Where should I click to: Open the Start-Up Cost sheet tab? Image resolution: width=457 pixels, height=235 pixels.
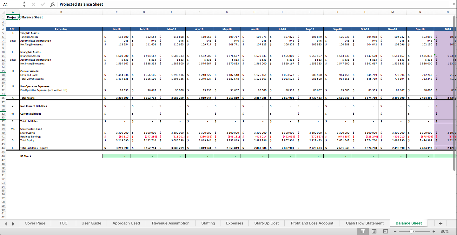[267, 223]
